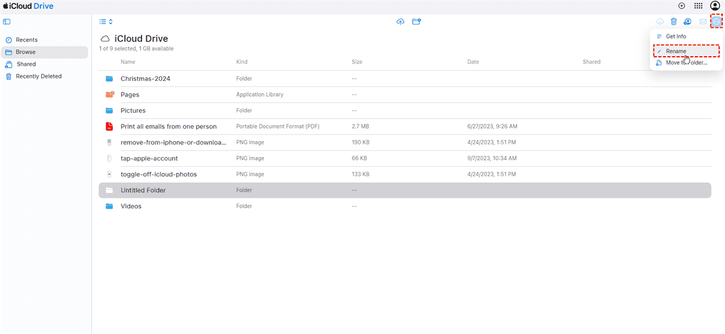This screenshot has width=725, height=334.
Task: Click the 2.7 MB size cell
Action: tap(360, 126)
